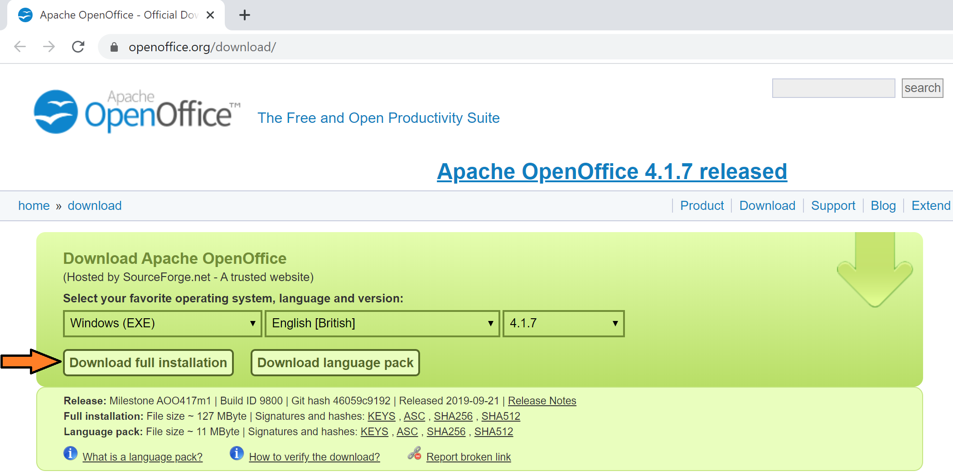Click the large green download arrow
This screenshot has height=476, width=953.
pyautogui.click(x=874, y=272)
